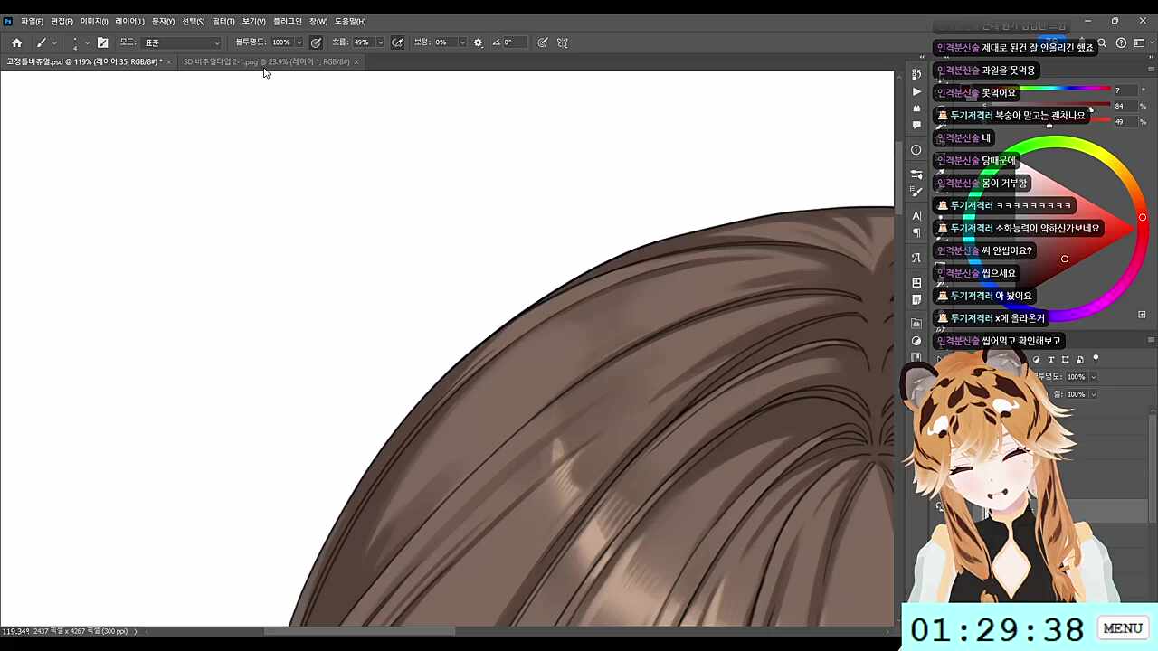The image size is (1158, 651).
Task: Open the Info panel icon
Action: click(916, 150)
